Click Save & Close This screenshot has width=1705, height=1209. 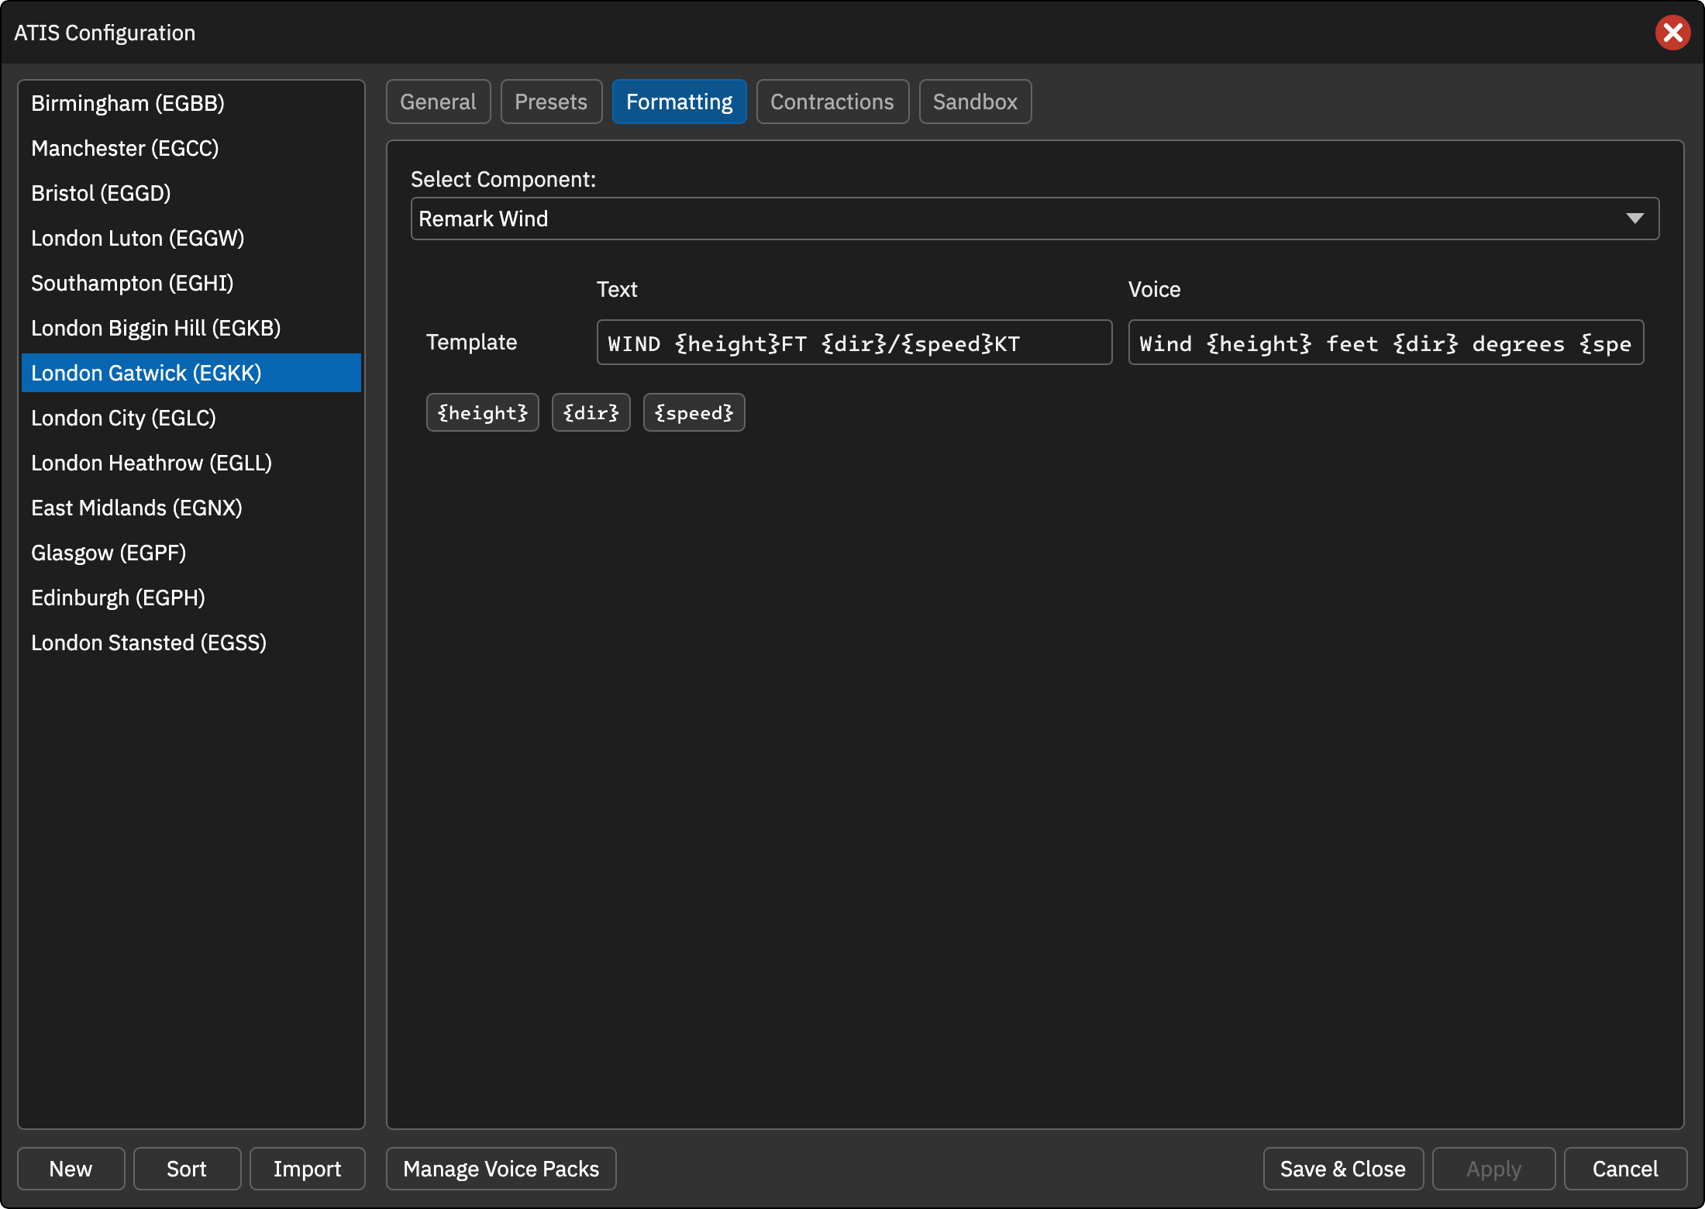click(1343, 1169)
